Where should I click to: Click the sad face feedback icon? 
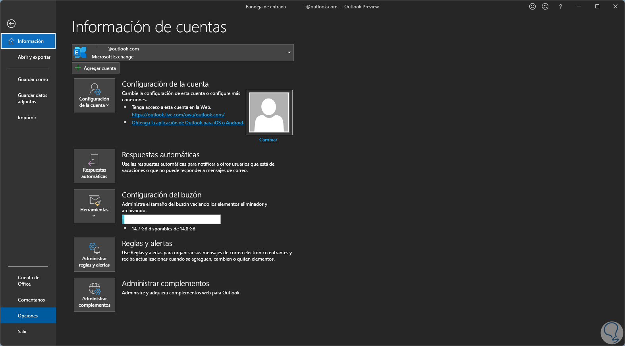(x=545, y=6)
